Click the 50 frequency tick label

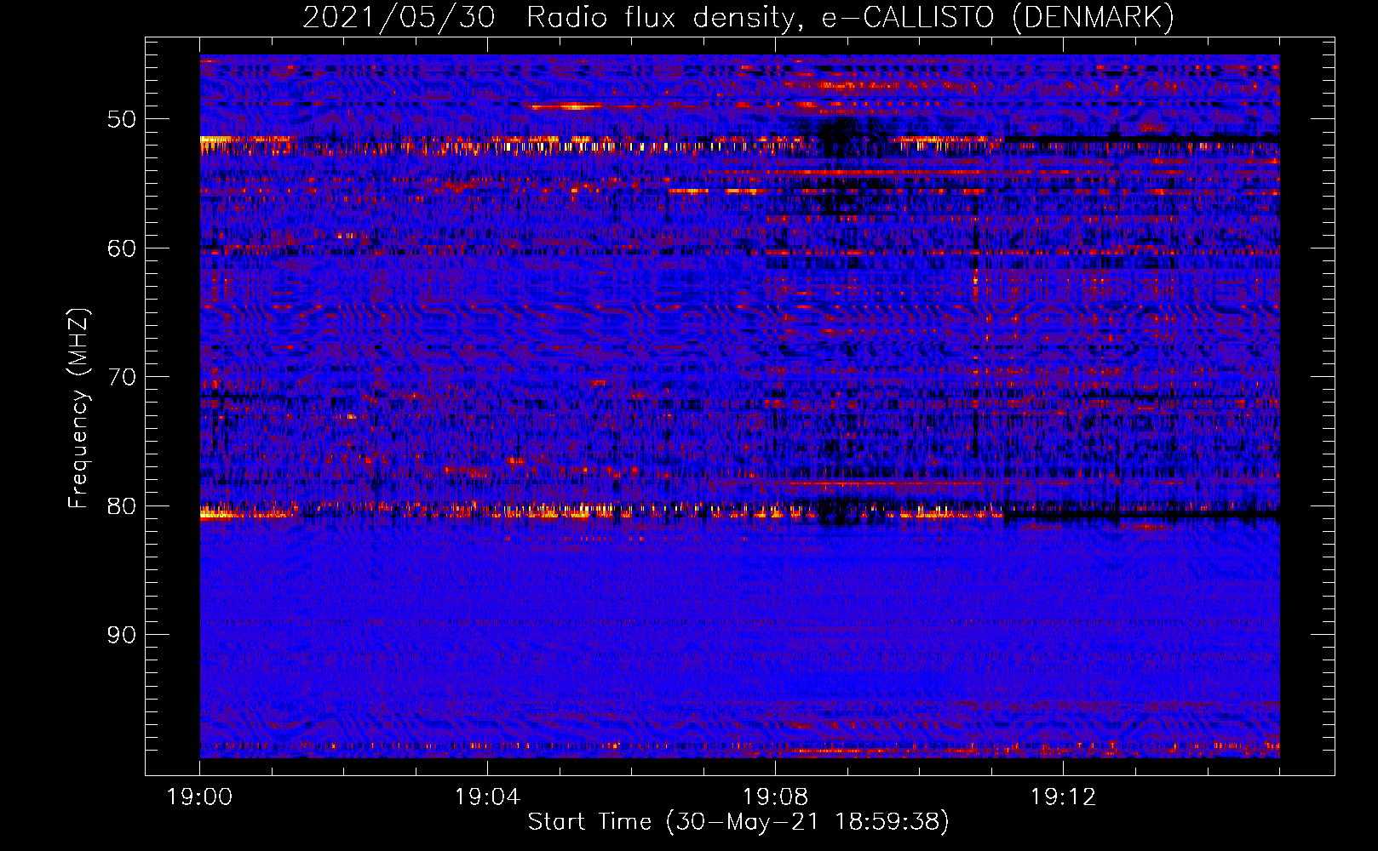122,119
